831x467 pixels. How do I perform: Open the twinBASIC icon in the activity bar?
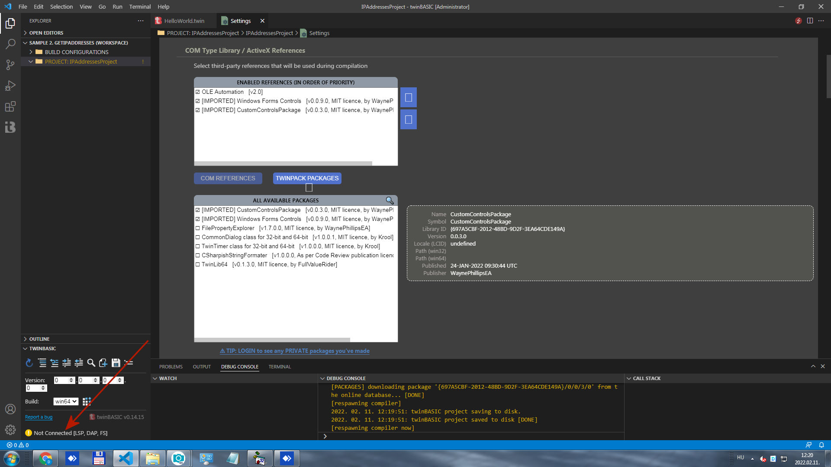tap(10, 127)
